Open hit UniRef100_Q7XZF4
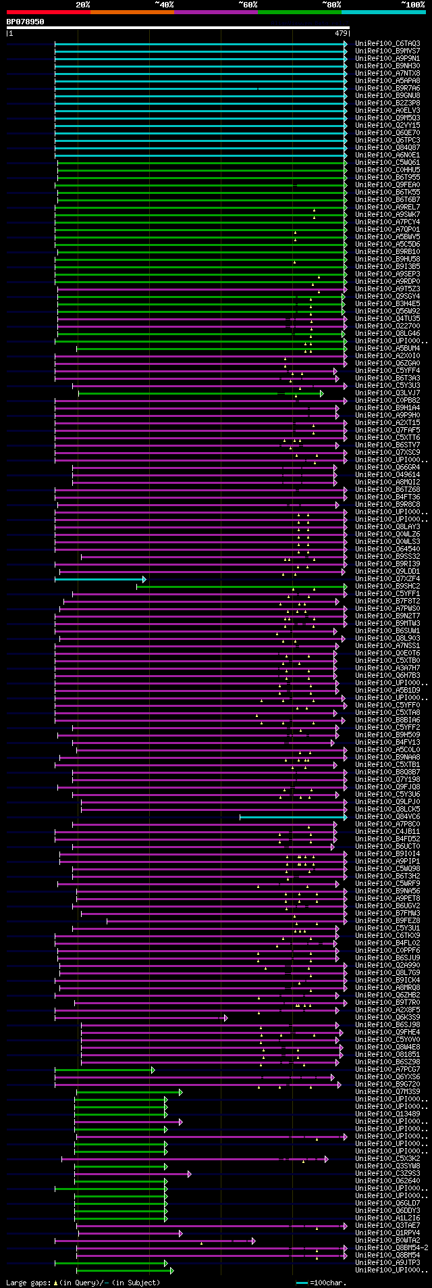 tap(387, 579)
